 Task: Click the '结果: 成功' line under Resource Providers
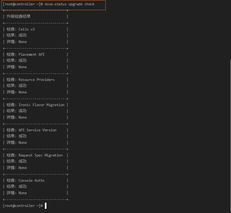pos(16,86)
